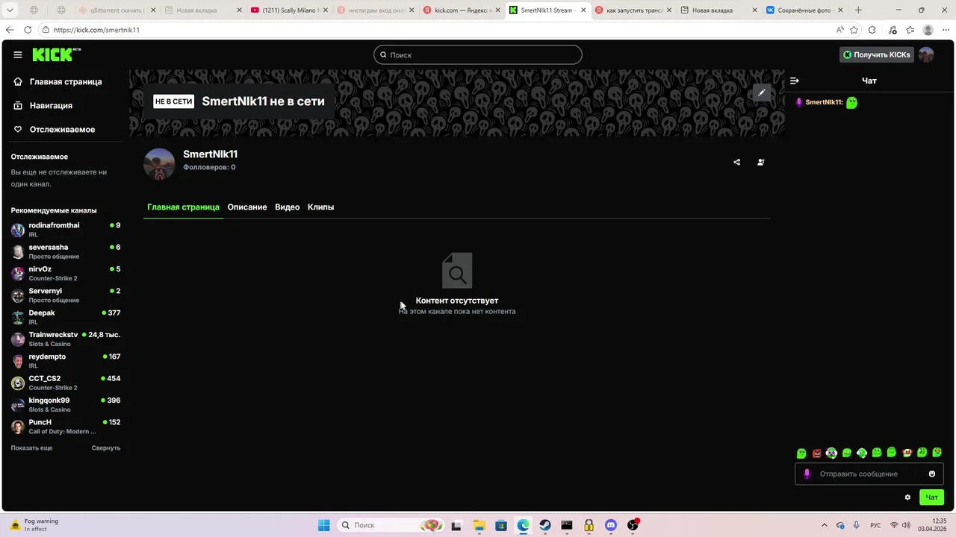
Task: Click the share channel icon
Action: point(737,162)
